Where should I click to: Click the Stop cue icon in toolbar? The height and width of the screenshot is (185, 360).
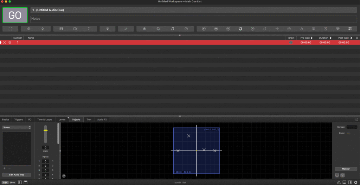[x=216, y=28]
